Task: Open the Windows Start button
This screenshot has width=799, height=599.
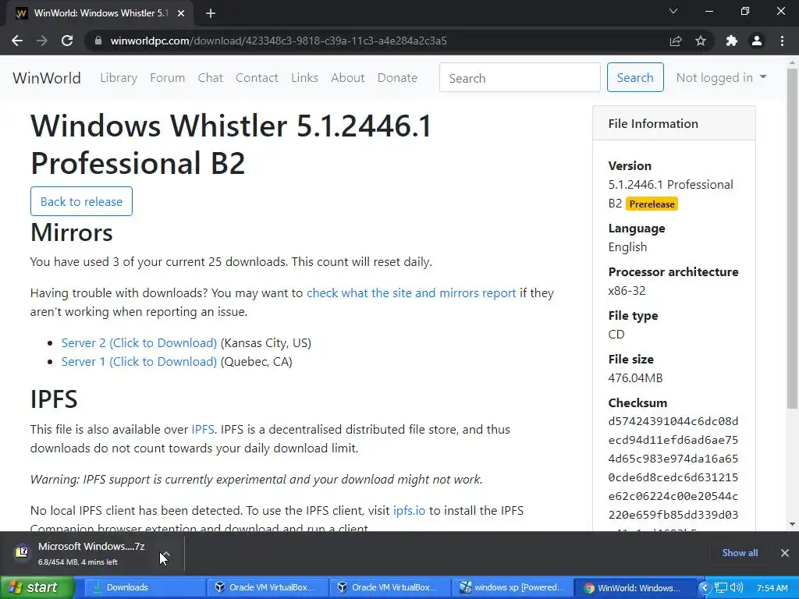Action: pyautogui.click(x=37, y=587)
